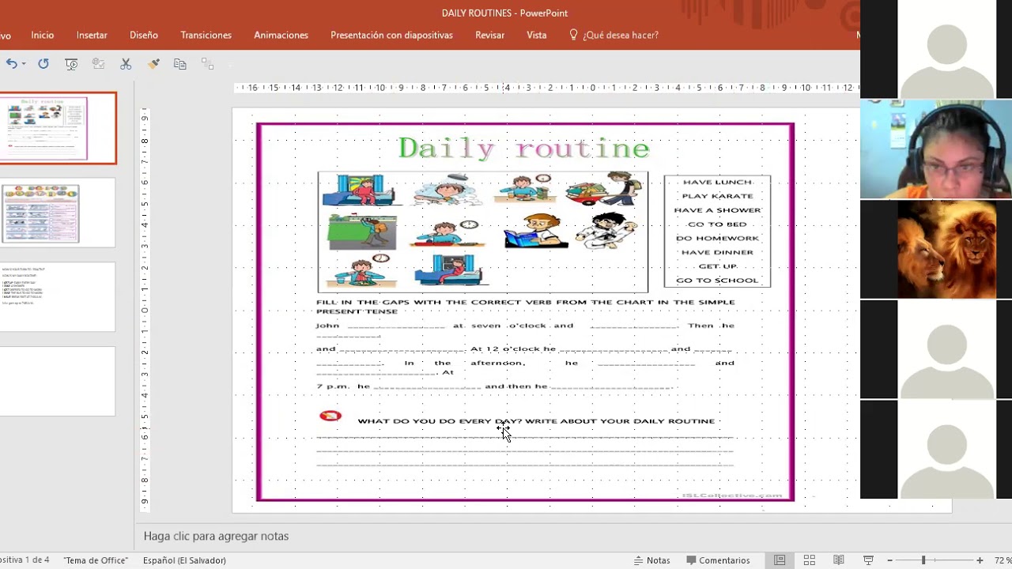1012x569 pixels.
Task: Click the grayed group objects icon
Action: (207, 64)
